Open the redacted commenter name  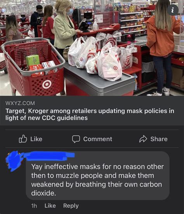tap(49, 156)
